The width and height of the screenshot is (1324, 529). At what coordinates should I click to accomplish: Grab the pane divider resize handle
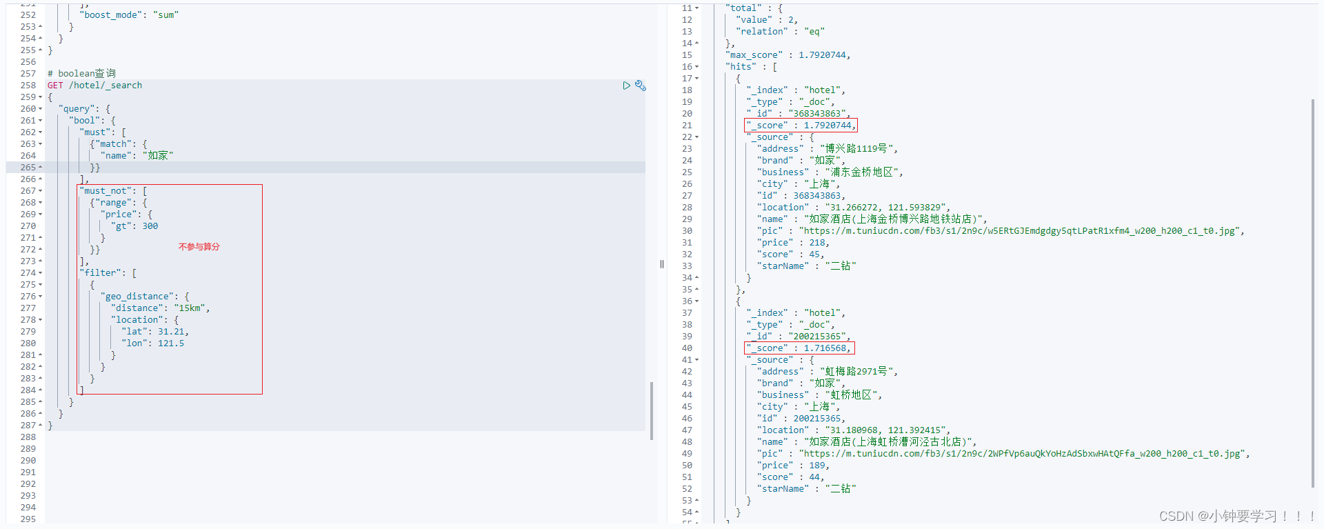click(662, 264)
